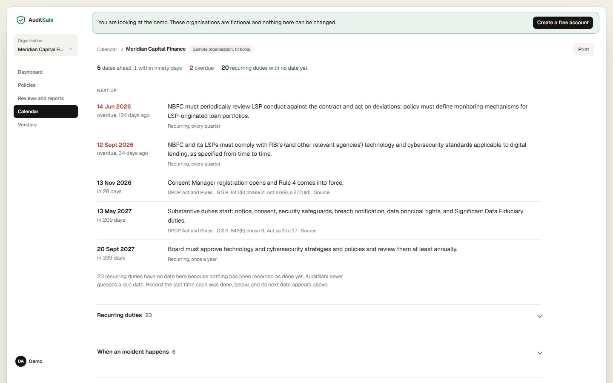Select the overdue 12 Sept 2026 date
The height and width of the screenshot is (383, 613).
click(x=115, y=145)
